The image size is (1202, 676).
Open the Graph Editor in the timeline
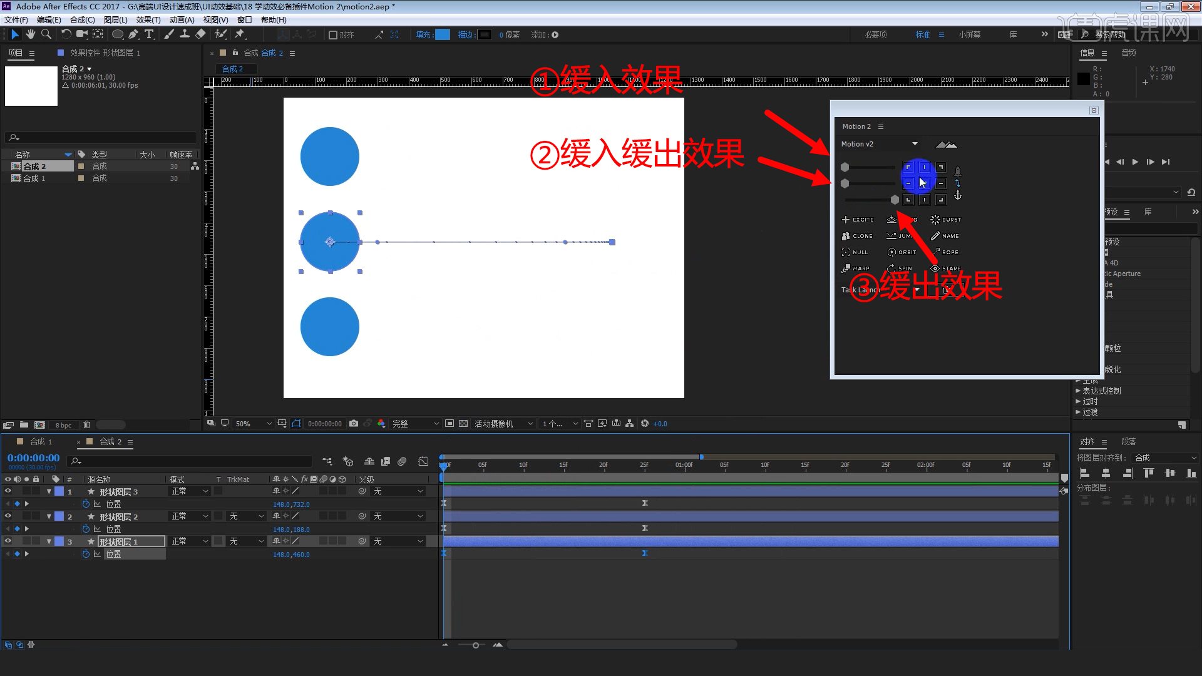423,461
